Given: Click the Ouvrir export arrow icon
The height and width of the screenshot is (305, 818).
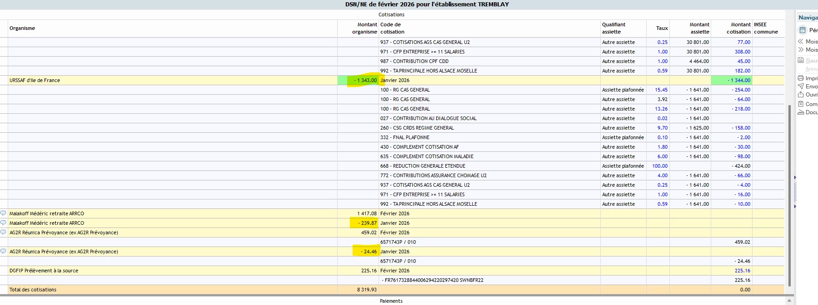Looking at the screenshot, I should [x=801, y=94].
